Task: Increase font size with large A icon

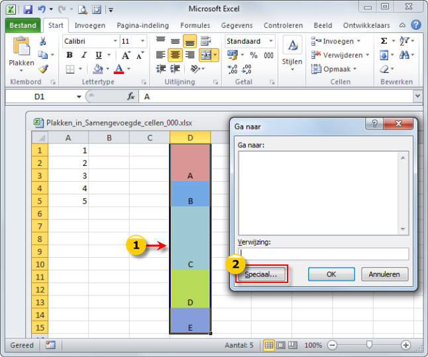Action: tap(126, 56)
